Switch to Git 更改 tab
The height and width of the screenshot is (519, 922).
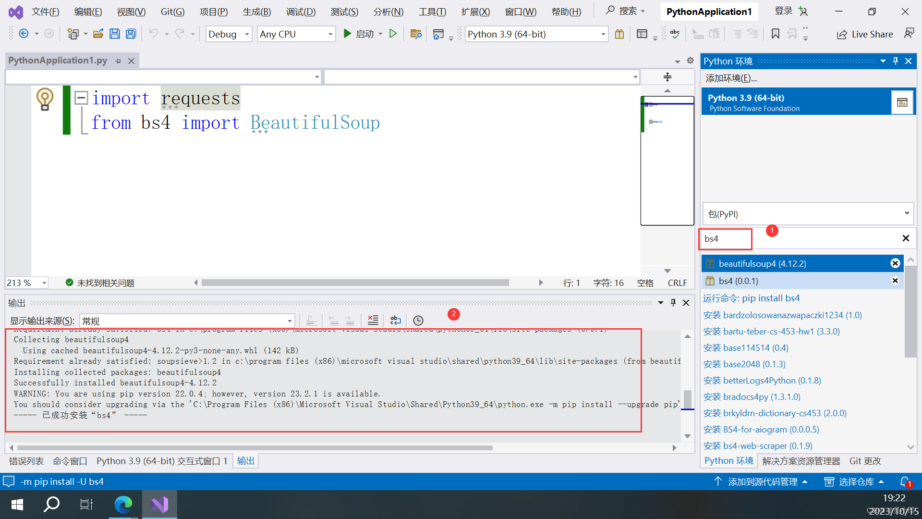865,461
